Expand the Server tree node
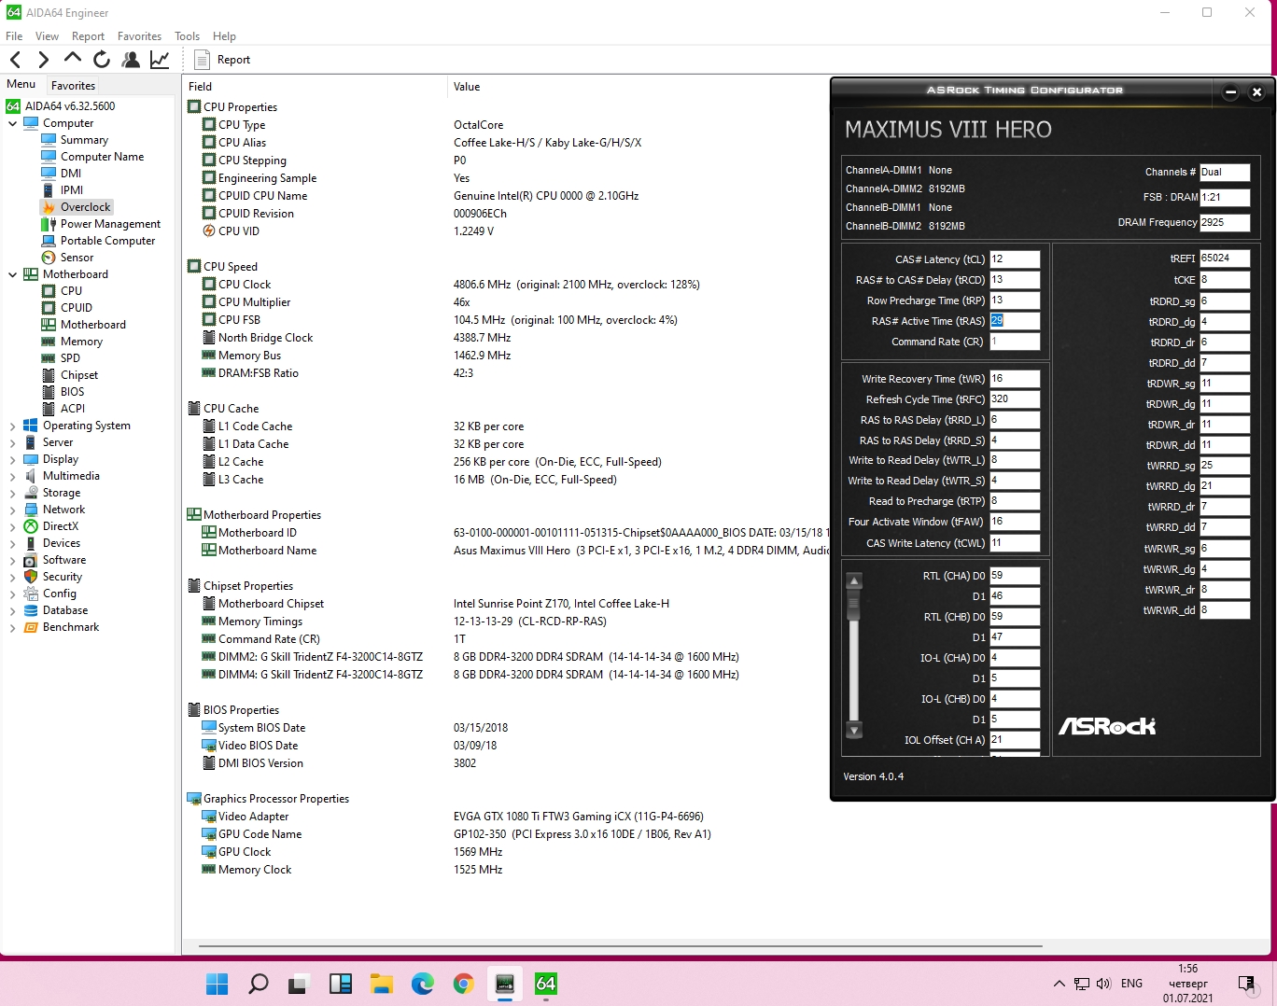1277x1006 pixels. pyautogui.click(x=12, y=442)
